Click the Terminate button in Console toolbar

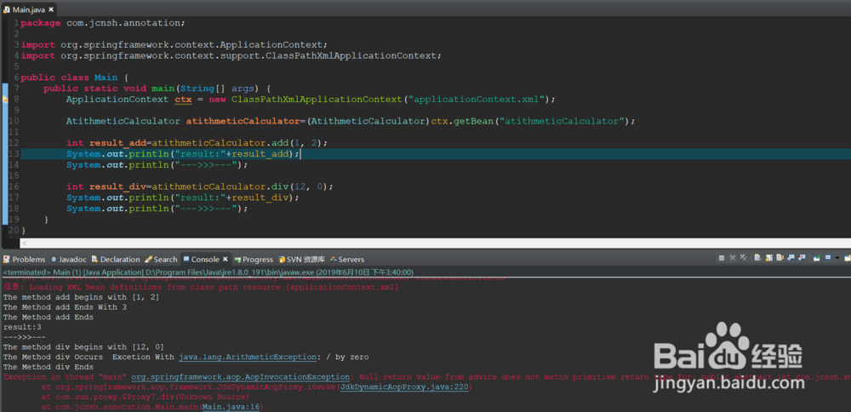click(x=722, y=258)
